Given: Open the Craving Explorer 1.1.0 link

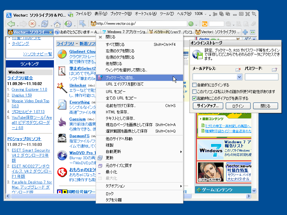Looking at the screenshot, I should [x=29, y=90].
